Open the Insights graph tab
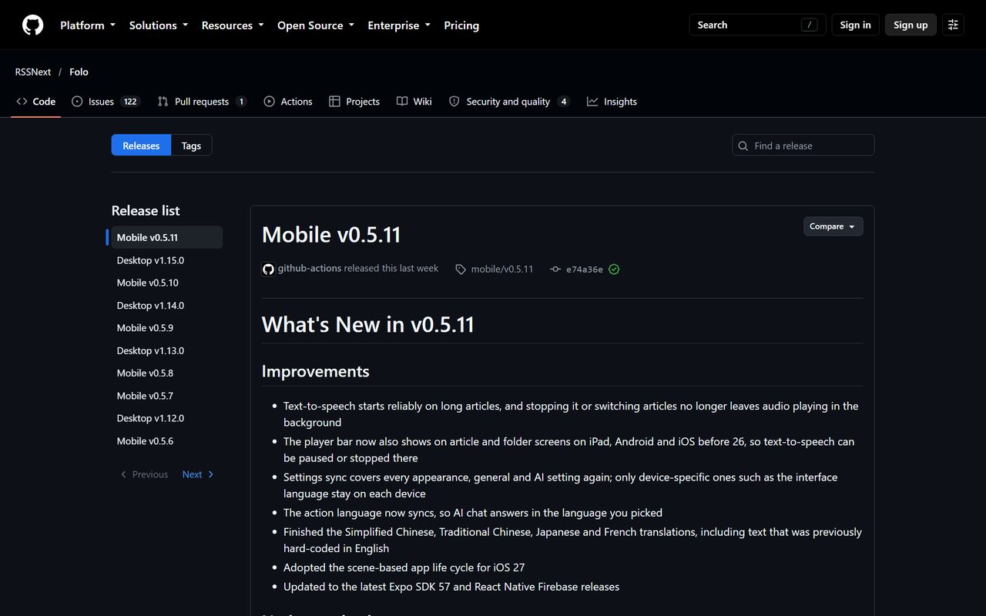Screen dimensions: 986x616 [x=612, y=102]
